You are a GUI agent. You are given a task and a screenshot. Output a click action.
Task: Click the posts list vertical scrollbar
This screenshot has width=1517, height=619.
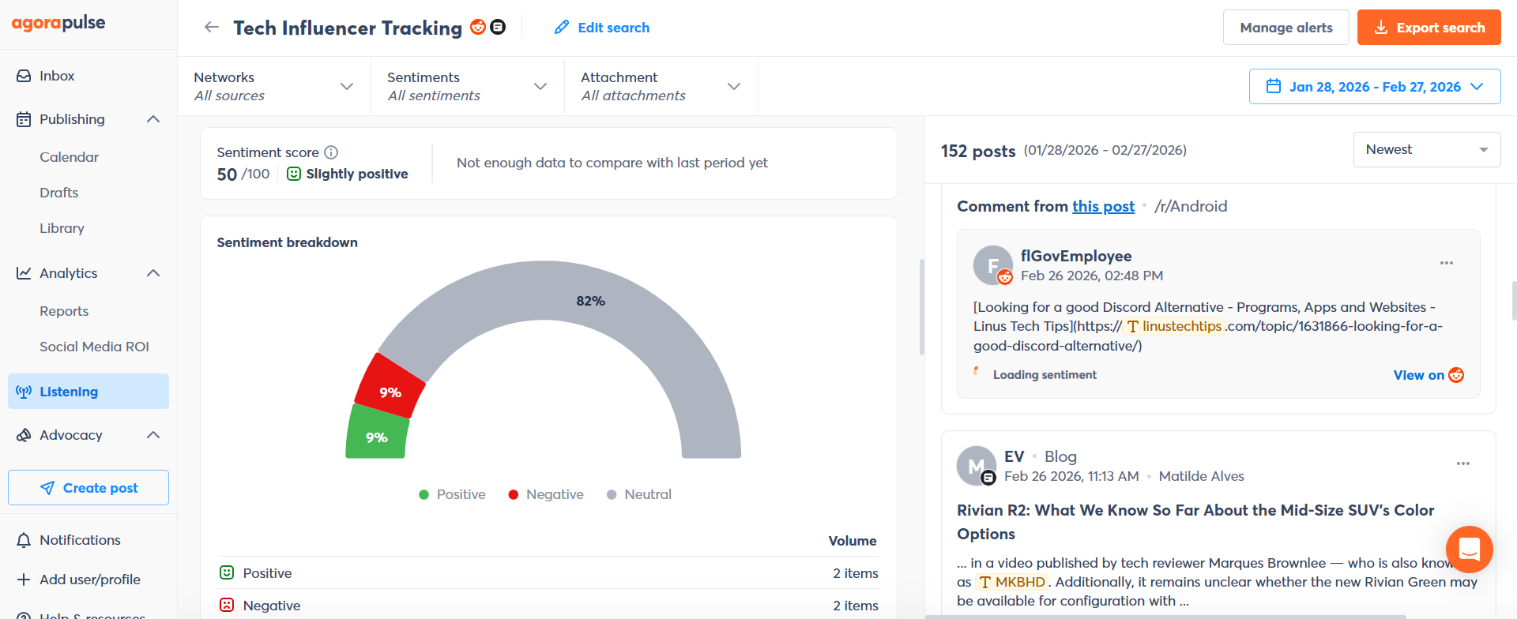[1514, 300]
